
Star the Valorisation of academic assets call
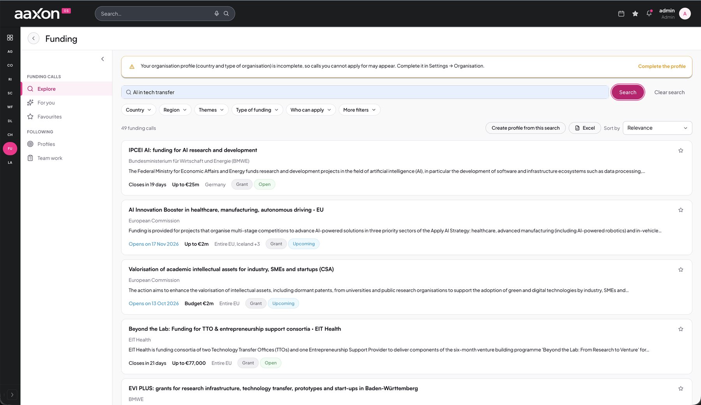click(x=681, y=269)
